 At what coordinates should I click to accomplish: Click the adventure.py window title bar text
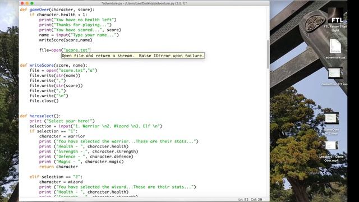click(x=144, y=3)
